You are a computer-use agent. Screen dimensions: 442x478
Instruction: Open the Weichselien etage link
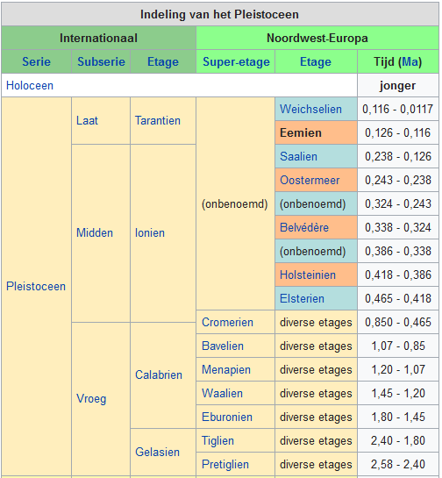(x=310, y=109)
